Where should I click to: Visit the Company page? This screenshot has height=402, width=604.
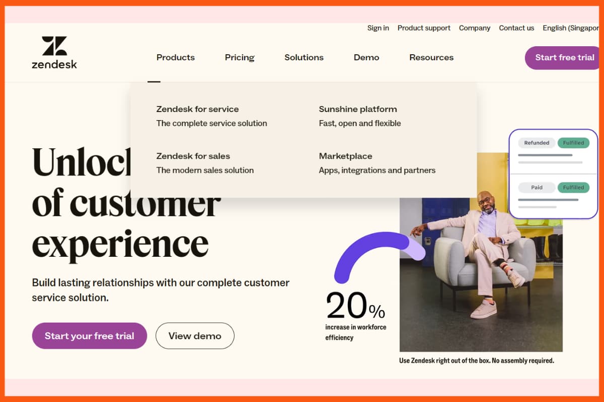(474, 28)
